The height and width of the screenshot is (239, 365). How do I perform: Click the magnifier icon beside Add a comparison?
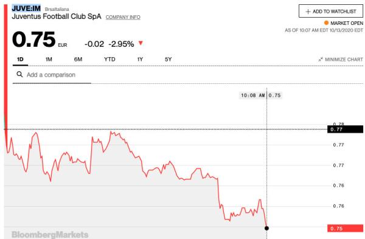pos(19,74)
